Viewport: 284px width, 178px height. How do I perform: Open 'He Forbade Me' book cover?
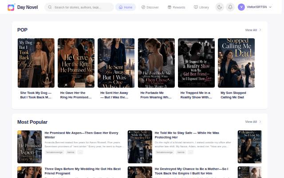pos(156,63)
